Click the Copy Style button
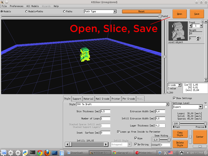Screen dimensions: 208x156 pyautogui.click(x=180, y=134)
